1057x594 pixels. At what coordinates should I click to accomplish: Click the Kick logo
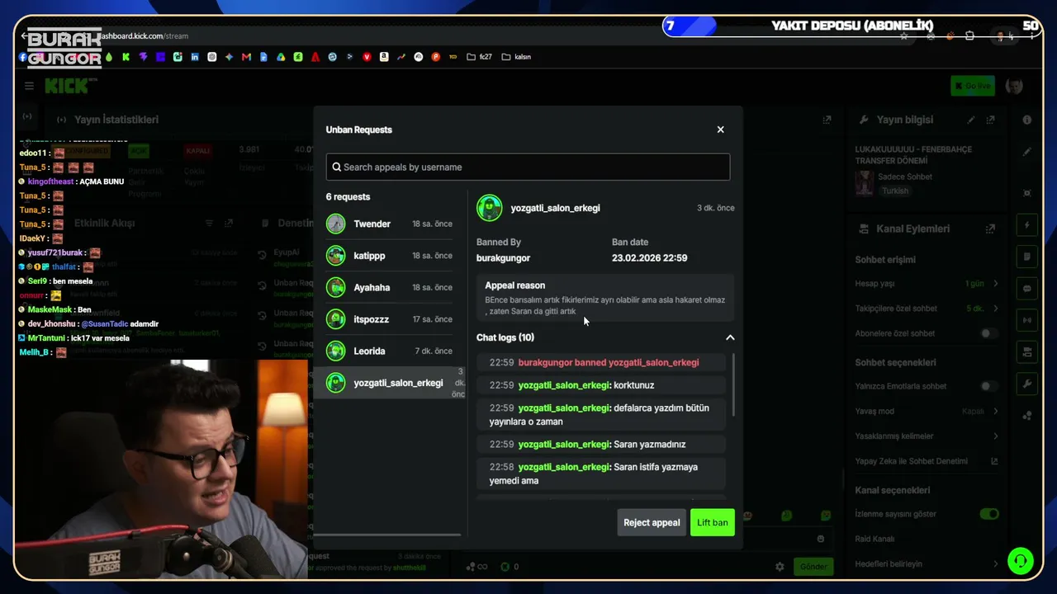click(71, 86)
